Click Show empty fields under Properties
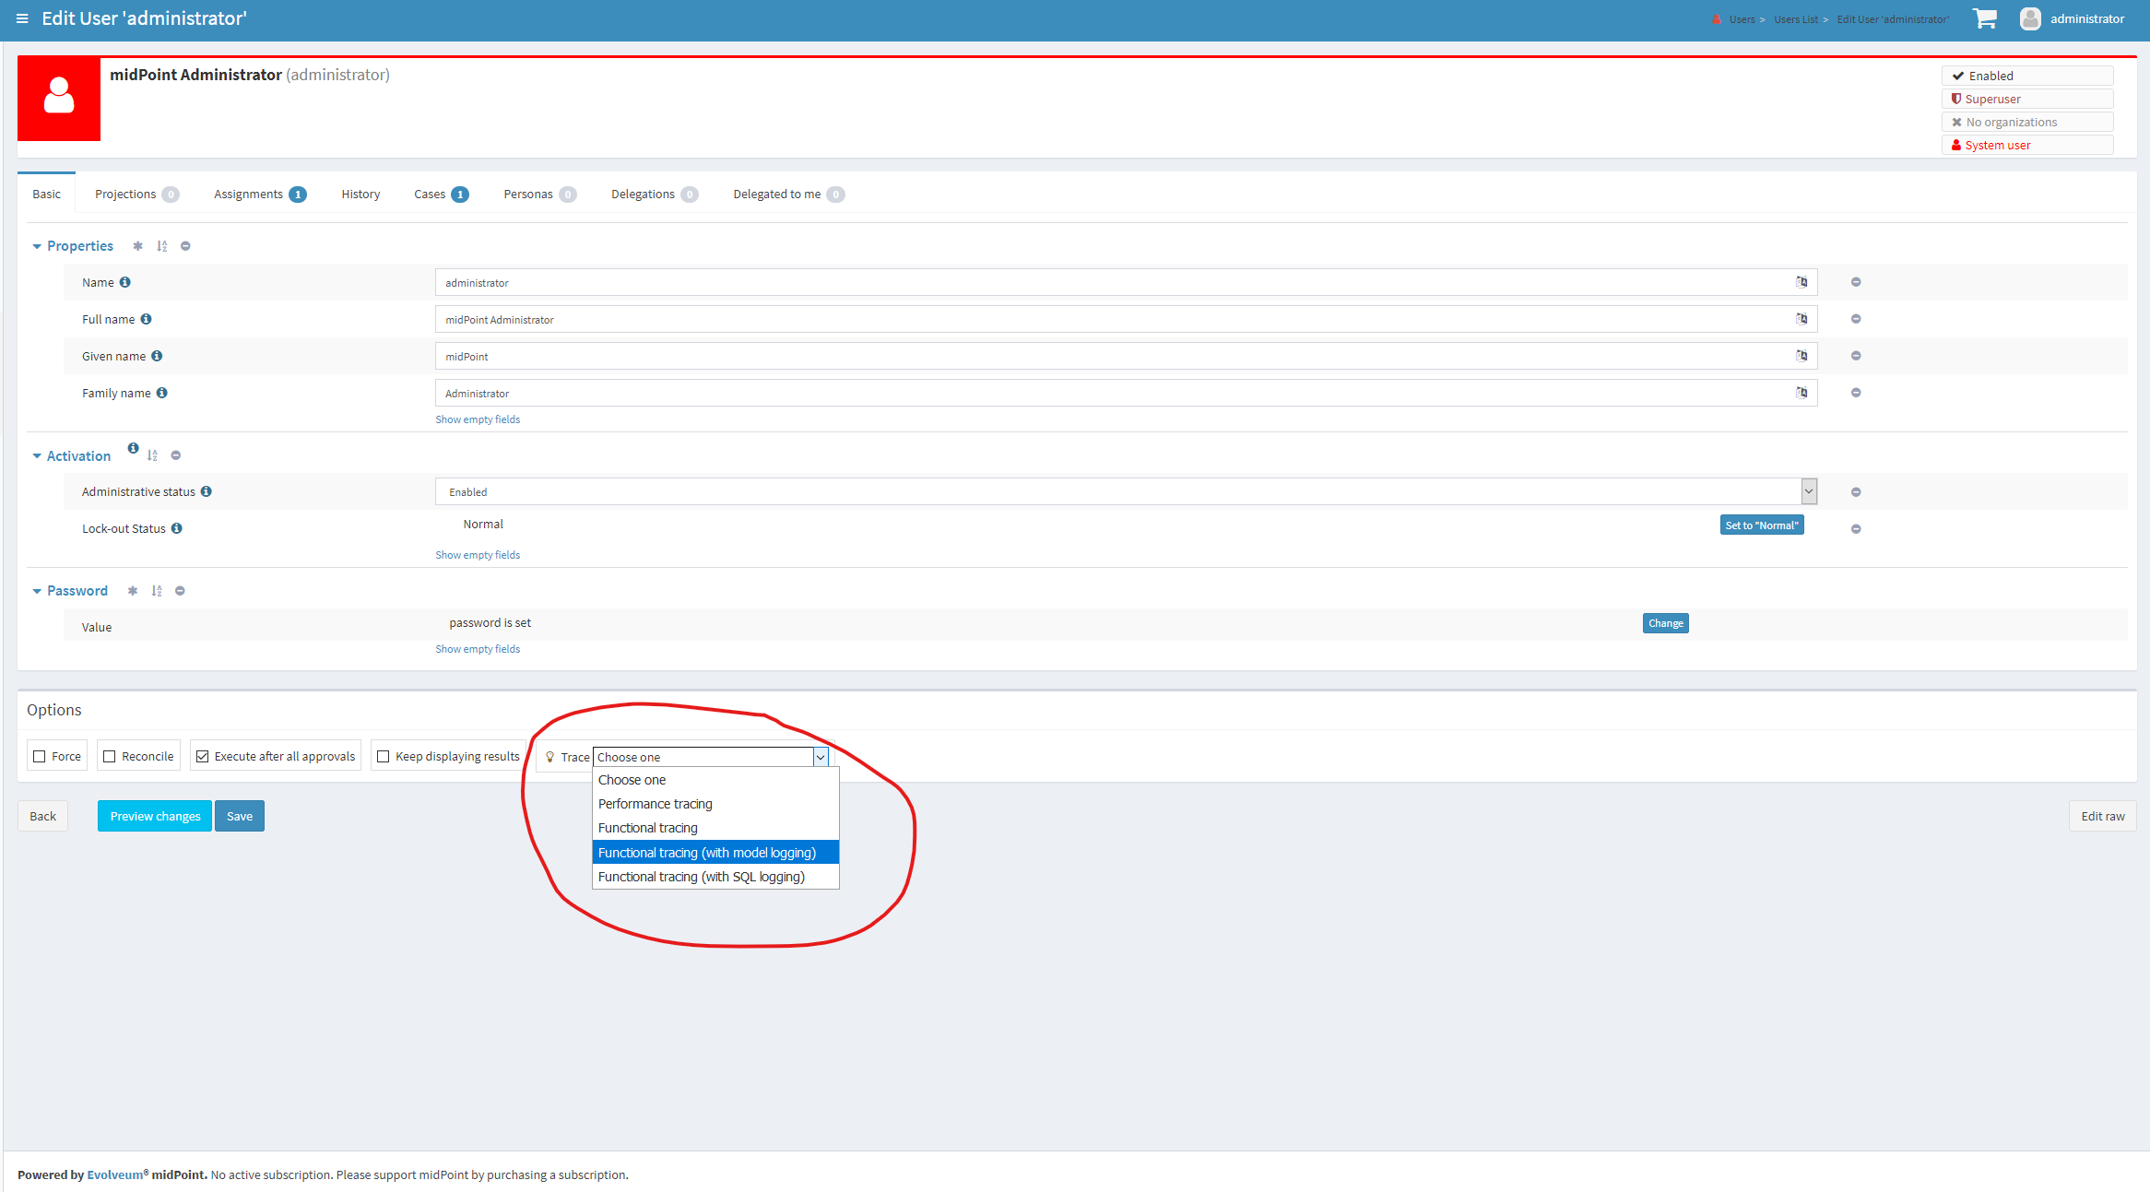 pyautogui.click(x=478, y=419)
